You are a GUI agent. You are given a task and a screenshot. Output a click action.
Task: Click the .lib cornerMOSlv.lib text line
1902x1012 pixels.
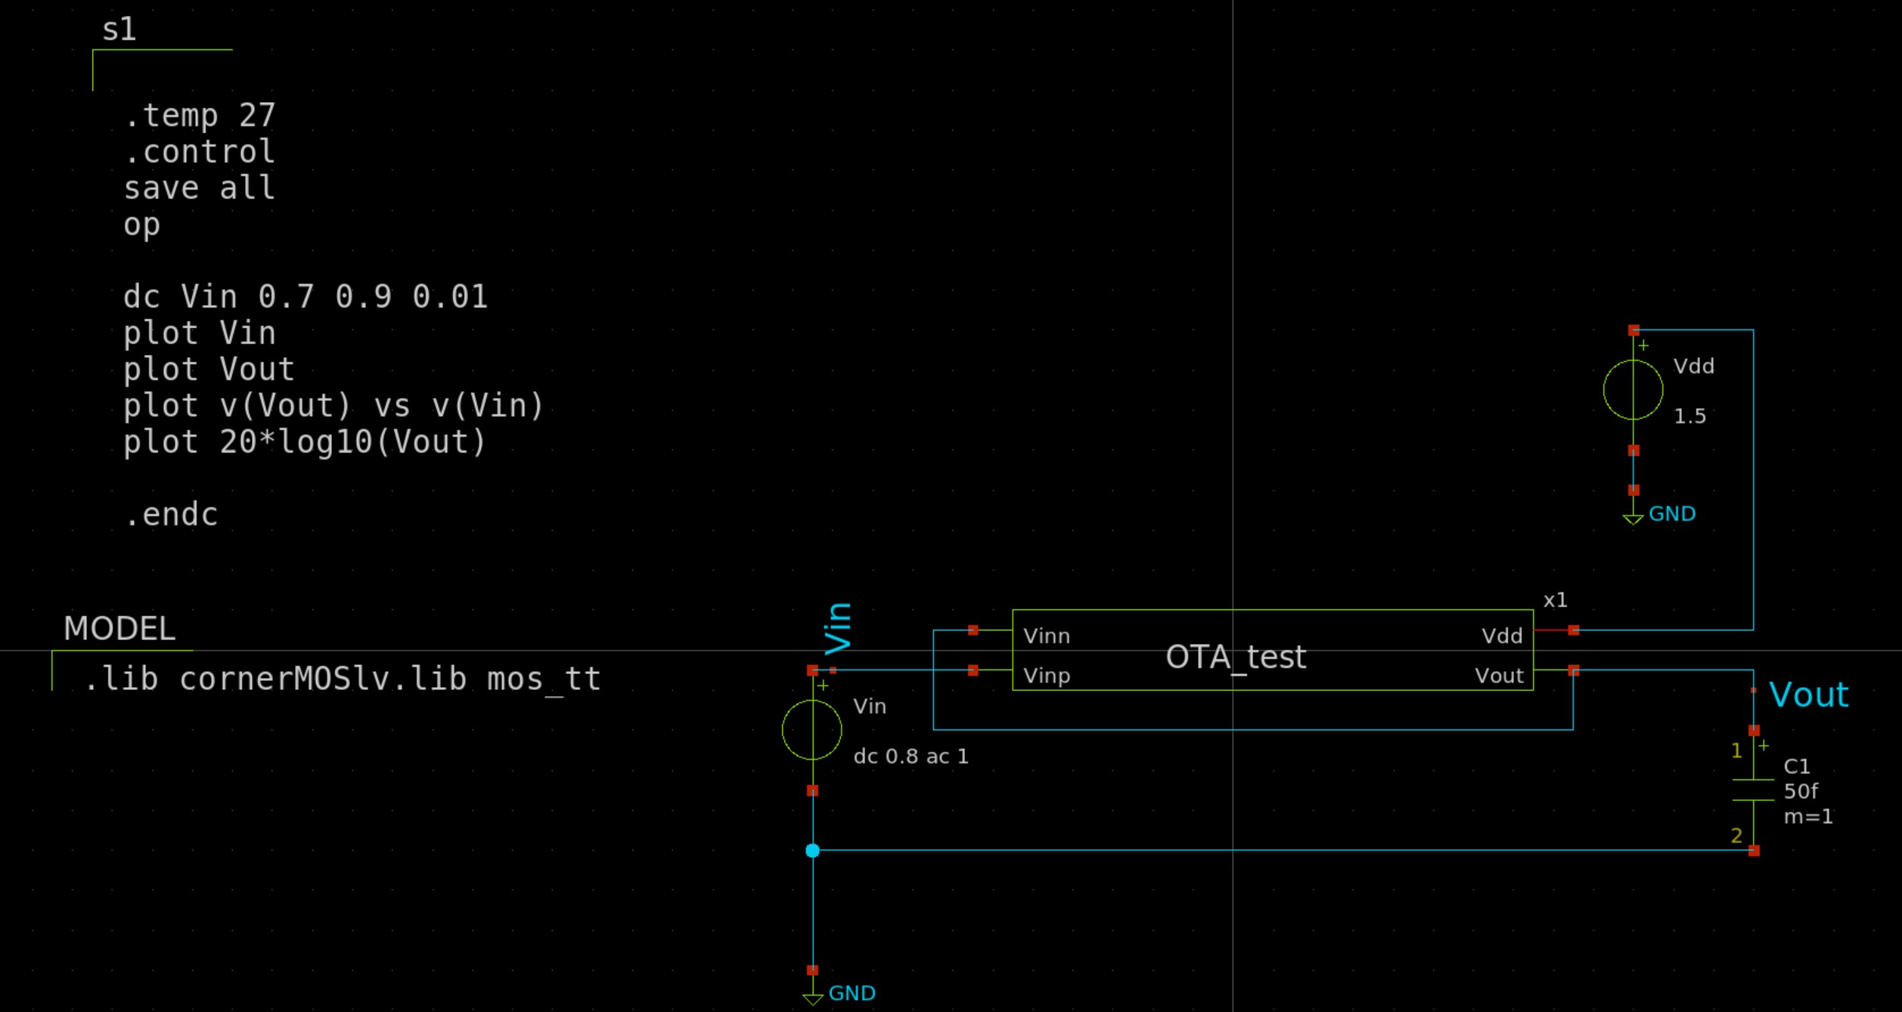[x=342, y=679]
